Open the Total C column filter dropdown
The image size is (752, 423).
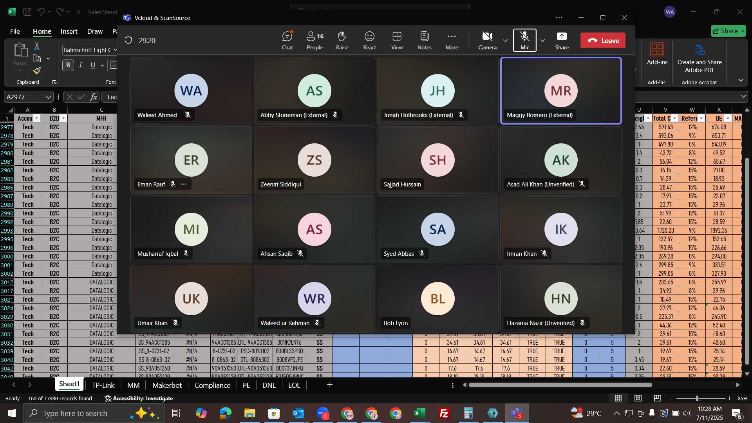(674, 118)
